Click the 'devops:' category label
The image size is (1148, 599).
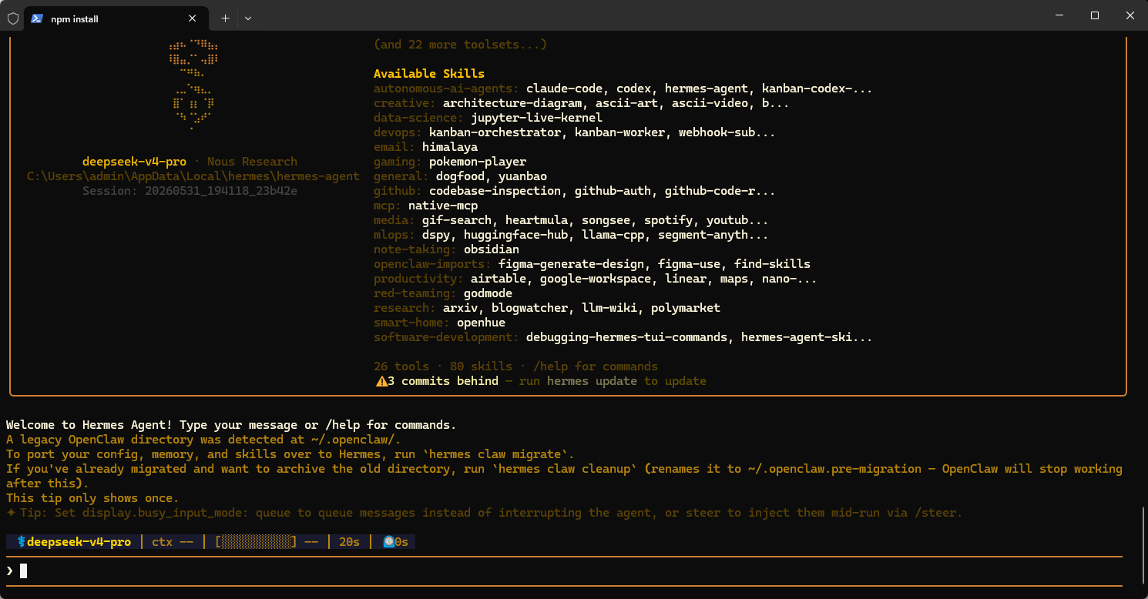click(398, 132)
